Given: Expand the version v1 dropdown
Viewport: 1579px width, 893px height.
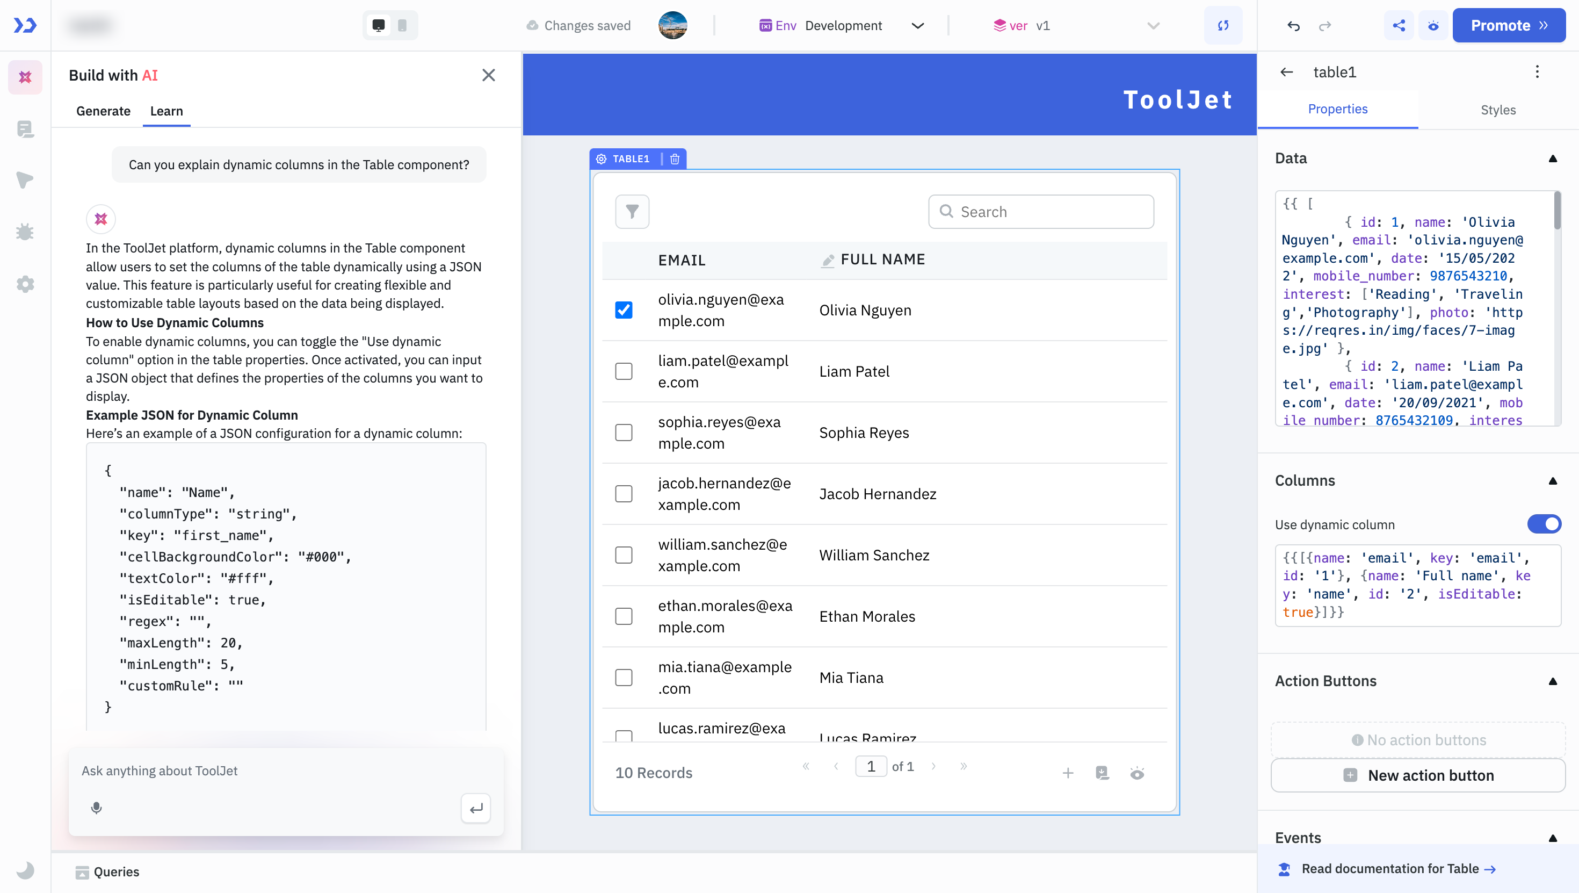Looking at the screenshot, I should click(x=1154, y=26).
